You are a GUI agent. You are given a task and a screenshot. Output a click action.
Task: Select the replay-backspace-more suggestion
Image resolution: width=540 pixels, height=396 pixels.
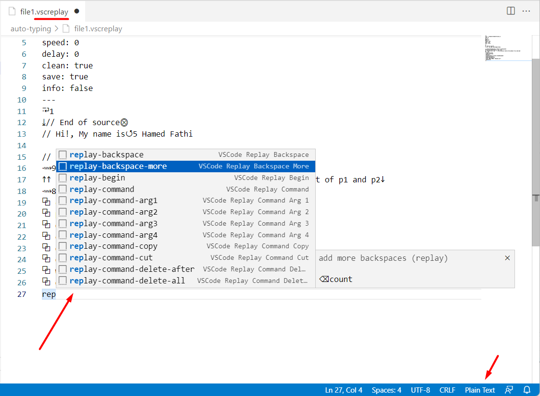[186, 166]
